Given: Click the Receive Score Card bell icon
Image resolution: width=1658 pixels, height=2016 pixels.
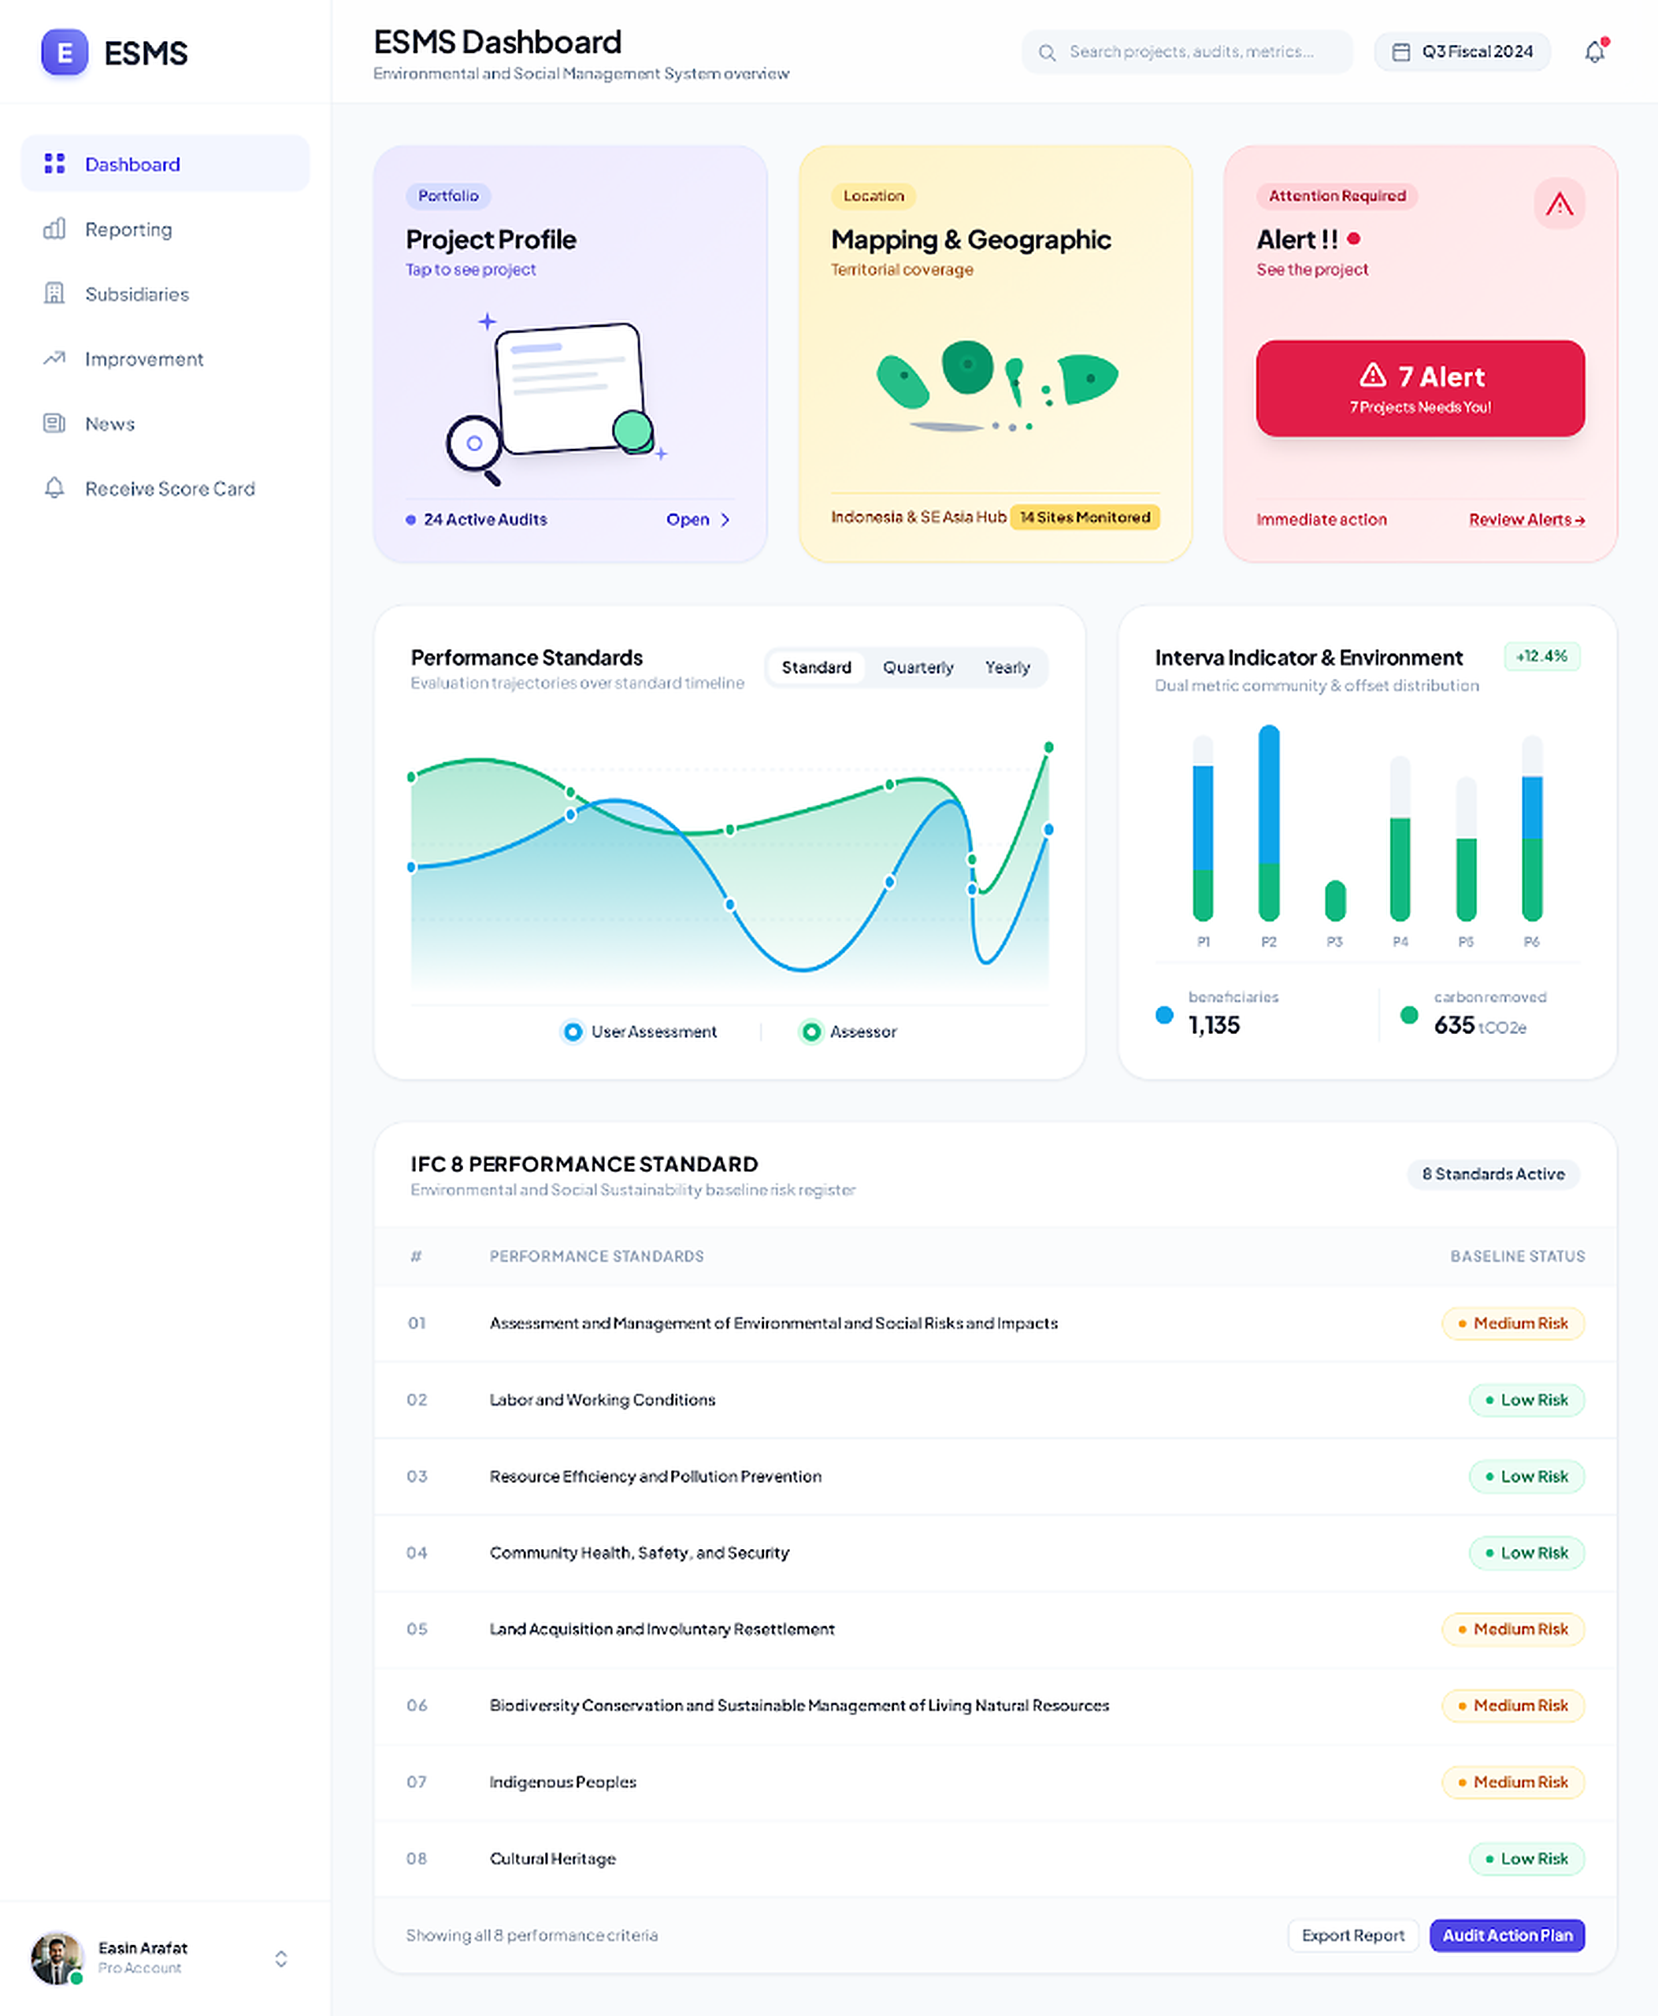Looking at the screenshot, I should click(54, 488).
